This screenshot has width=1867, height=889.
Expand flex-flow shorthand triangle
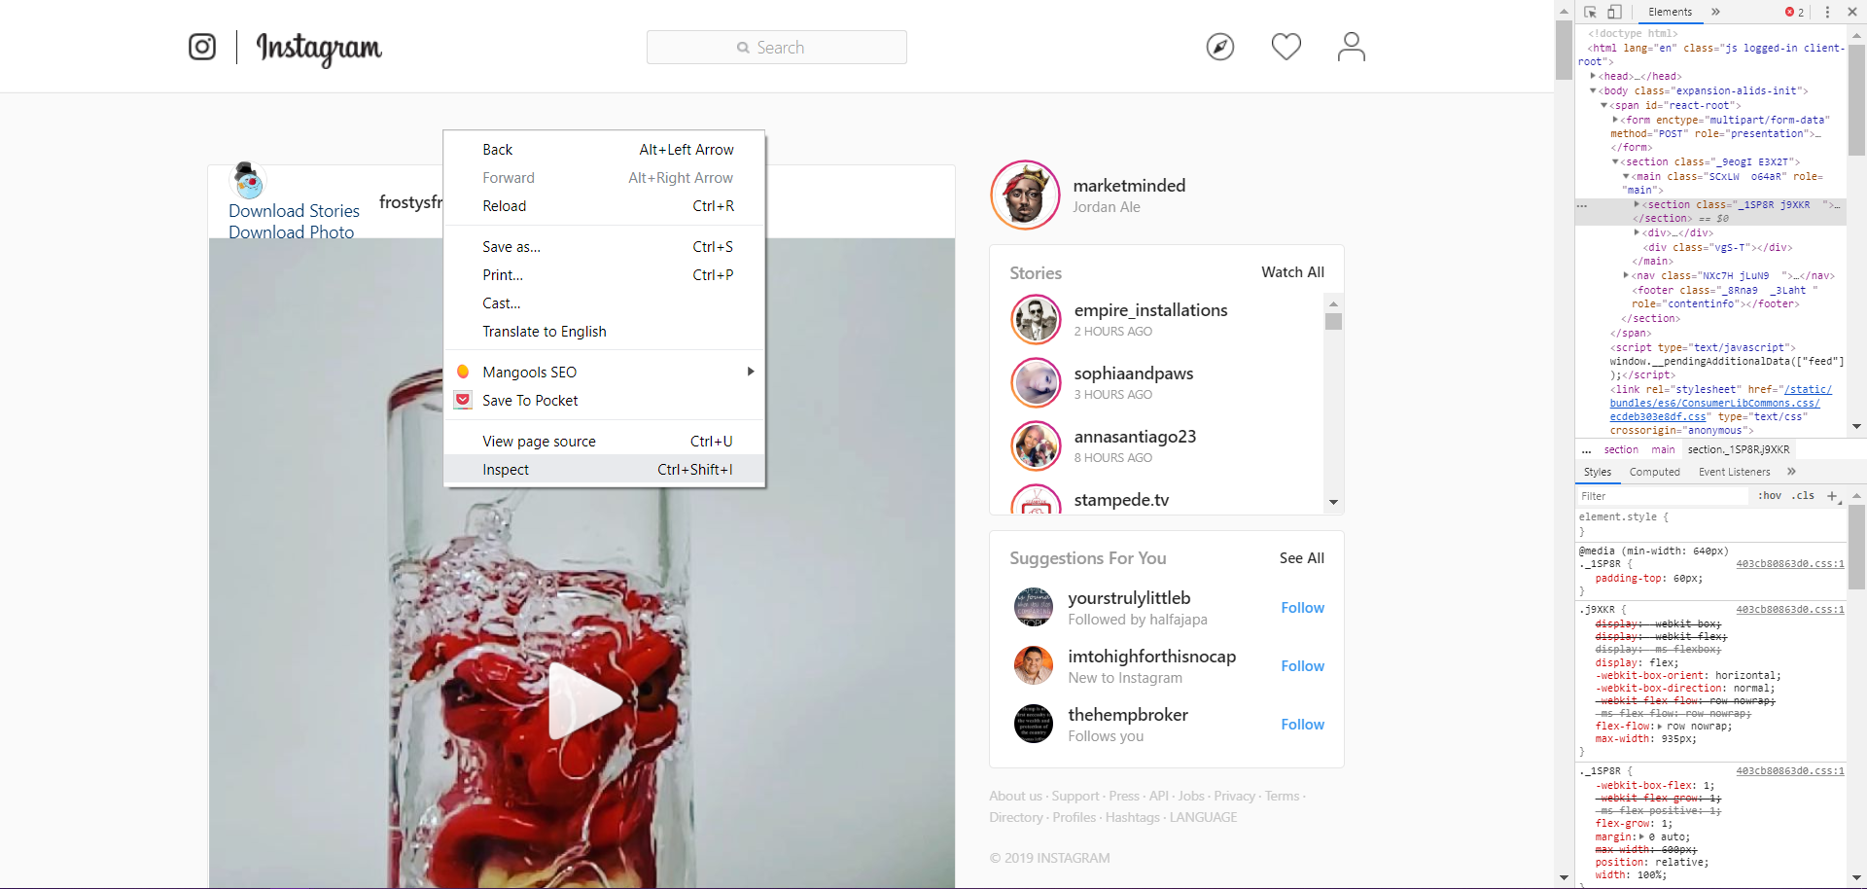pos(1660,727)
